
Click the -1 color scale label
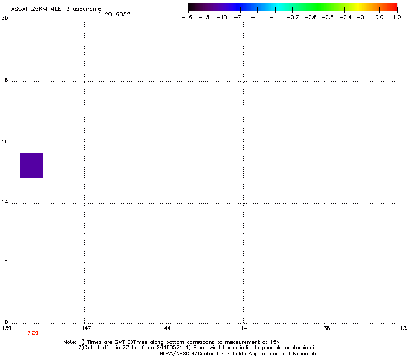click(273, 18)
